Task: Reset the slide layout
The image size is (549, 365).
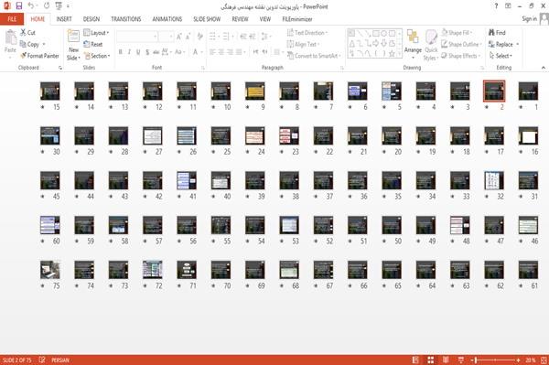Action: pyautogui.click(x=93, y=44)
